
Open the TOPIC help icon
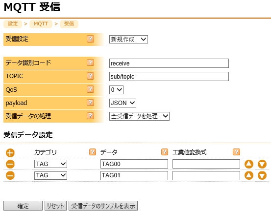coord(90,76)
